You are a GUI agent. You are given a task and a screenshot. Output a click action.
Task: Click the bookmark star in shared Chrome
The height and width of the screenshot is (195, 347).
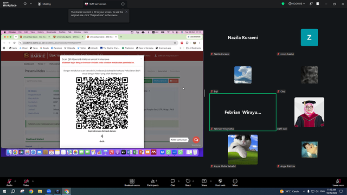coord(175,43)
